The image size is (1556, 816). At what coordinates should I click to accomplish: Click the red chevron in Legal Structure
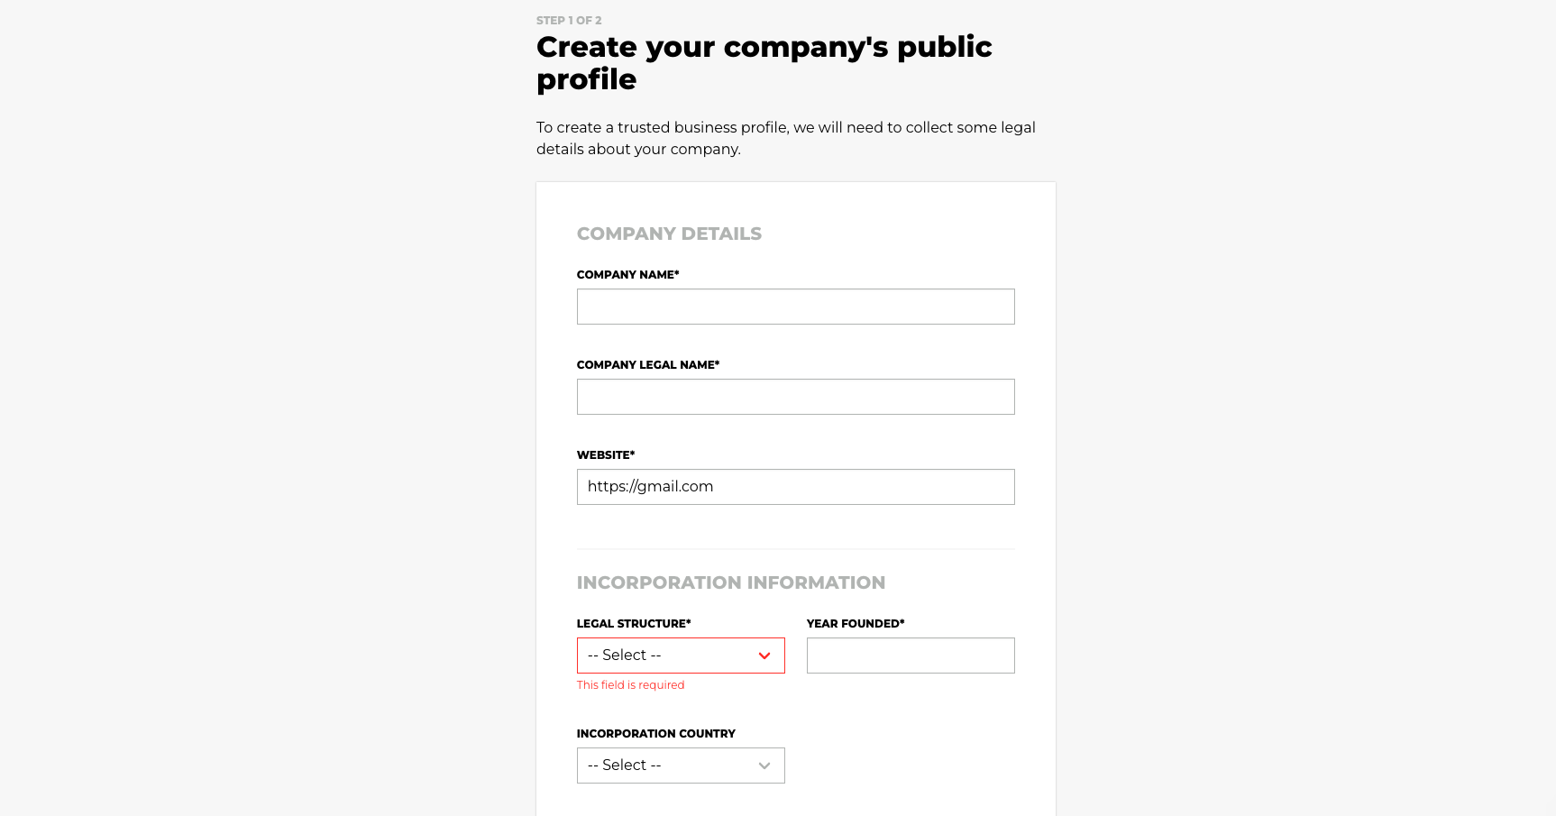pos(764,656)
